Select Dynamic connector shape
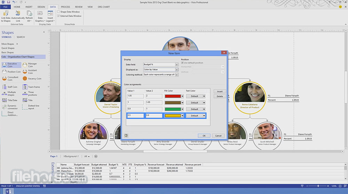Viewport: 348px width, 194px height. [x=10, y=107]
